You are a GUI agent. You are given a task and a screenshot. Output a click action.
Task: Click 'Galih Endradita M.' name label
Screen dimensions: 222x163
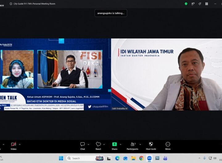120,109
